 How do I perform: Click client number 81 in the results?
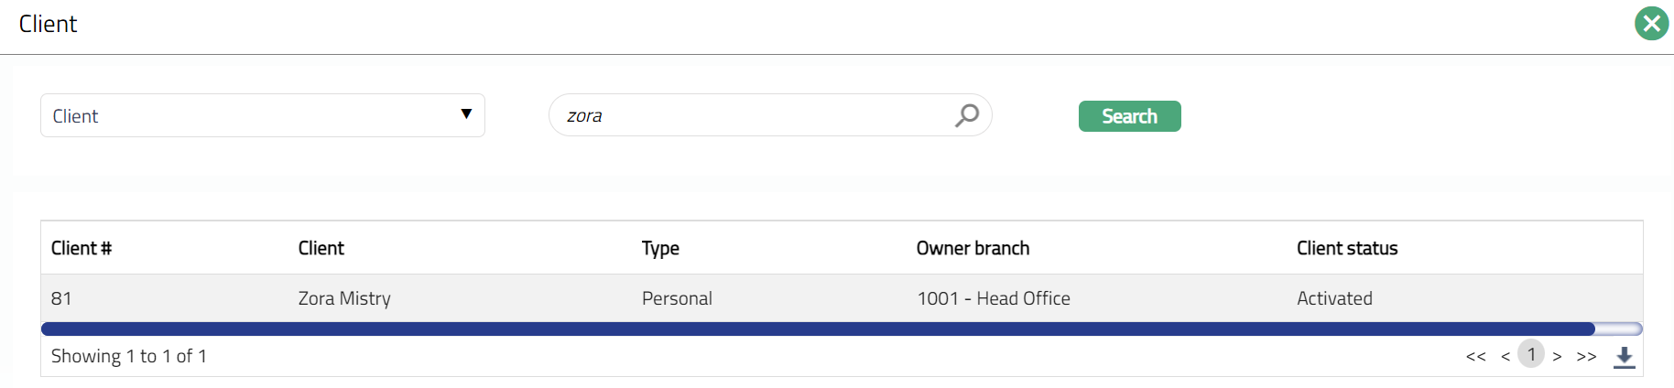pyautogui.click(x=61, y=298)
